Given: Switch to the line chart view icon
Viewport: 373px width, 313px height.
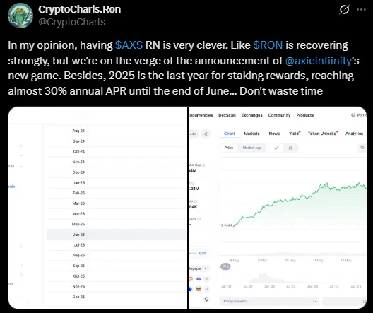Looking at the screenshot, I should [x=276, y=148].
